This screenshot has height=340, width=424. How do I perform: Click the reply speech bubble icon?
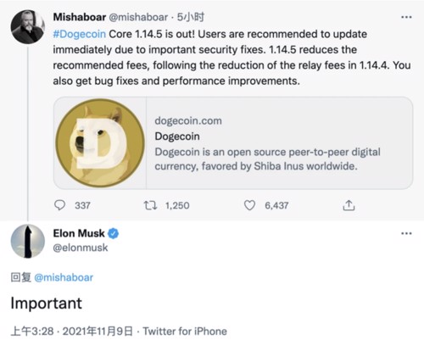59,205
